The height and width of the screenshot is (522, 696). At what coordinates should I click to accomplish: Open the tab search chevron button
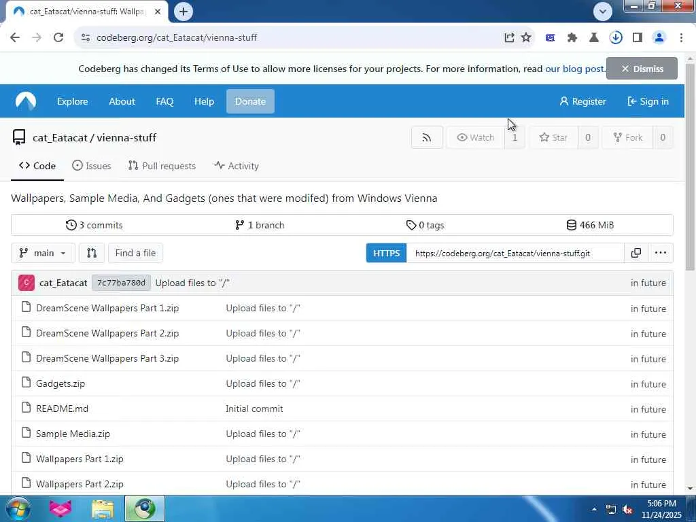(x=603, y=12)
